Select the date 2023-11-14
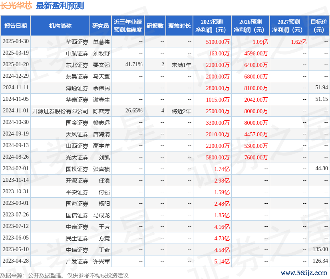 16,180
